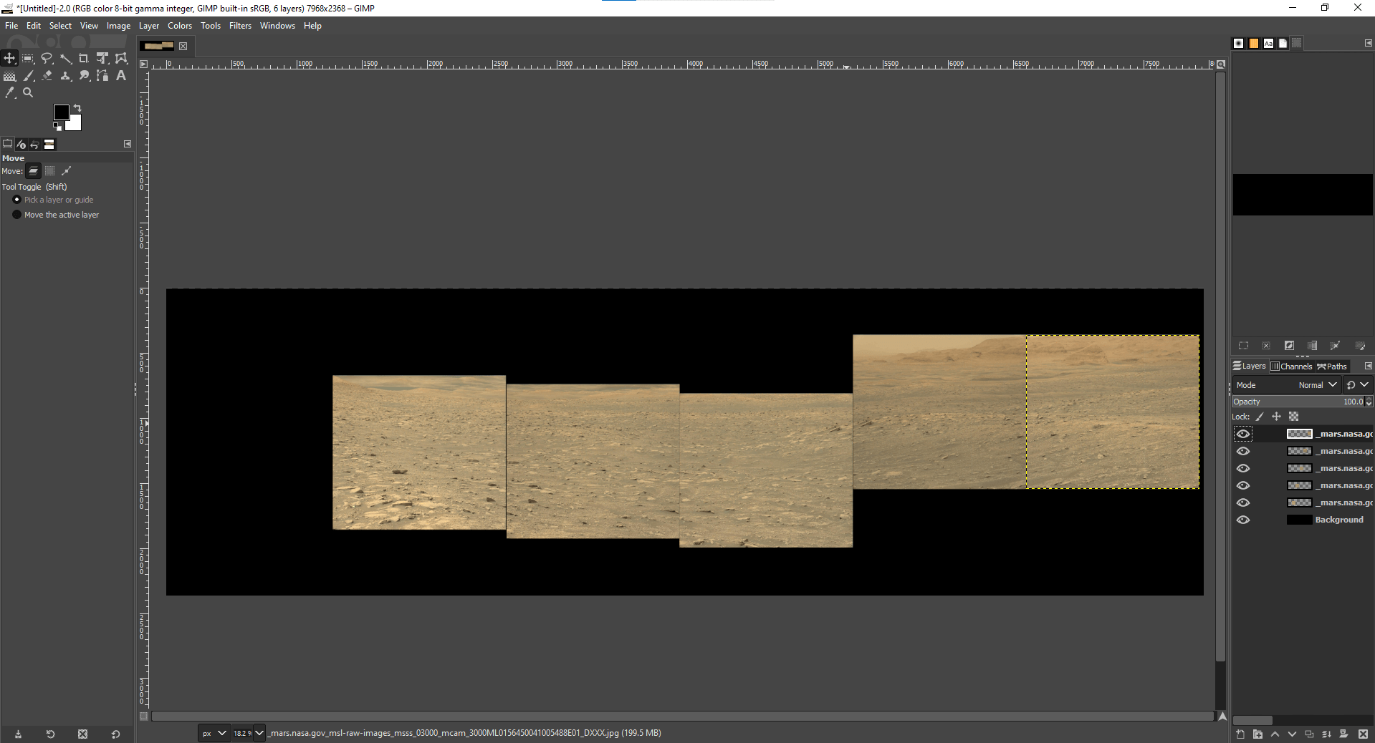Select the Eraser tool
1375x743 pixels.
point(47,76)
